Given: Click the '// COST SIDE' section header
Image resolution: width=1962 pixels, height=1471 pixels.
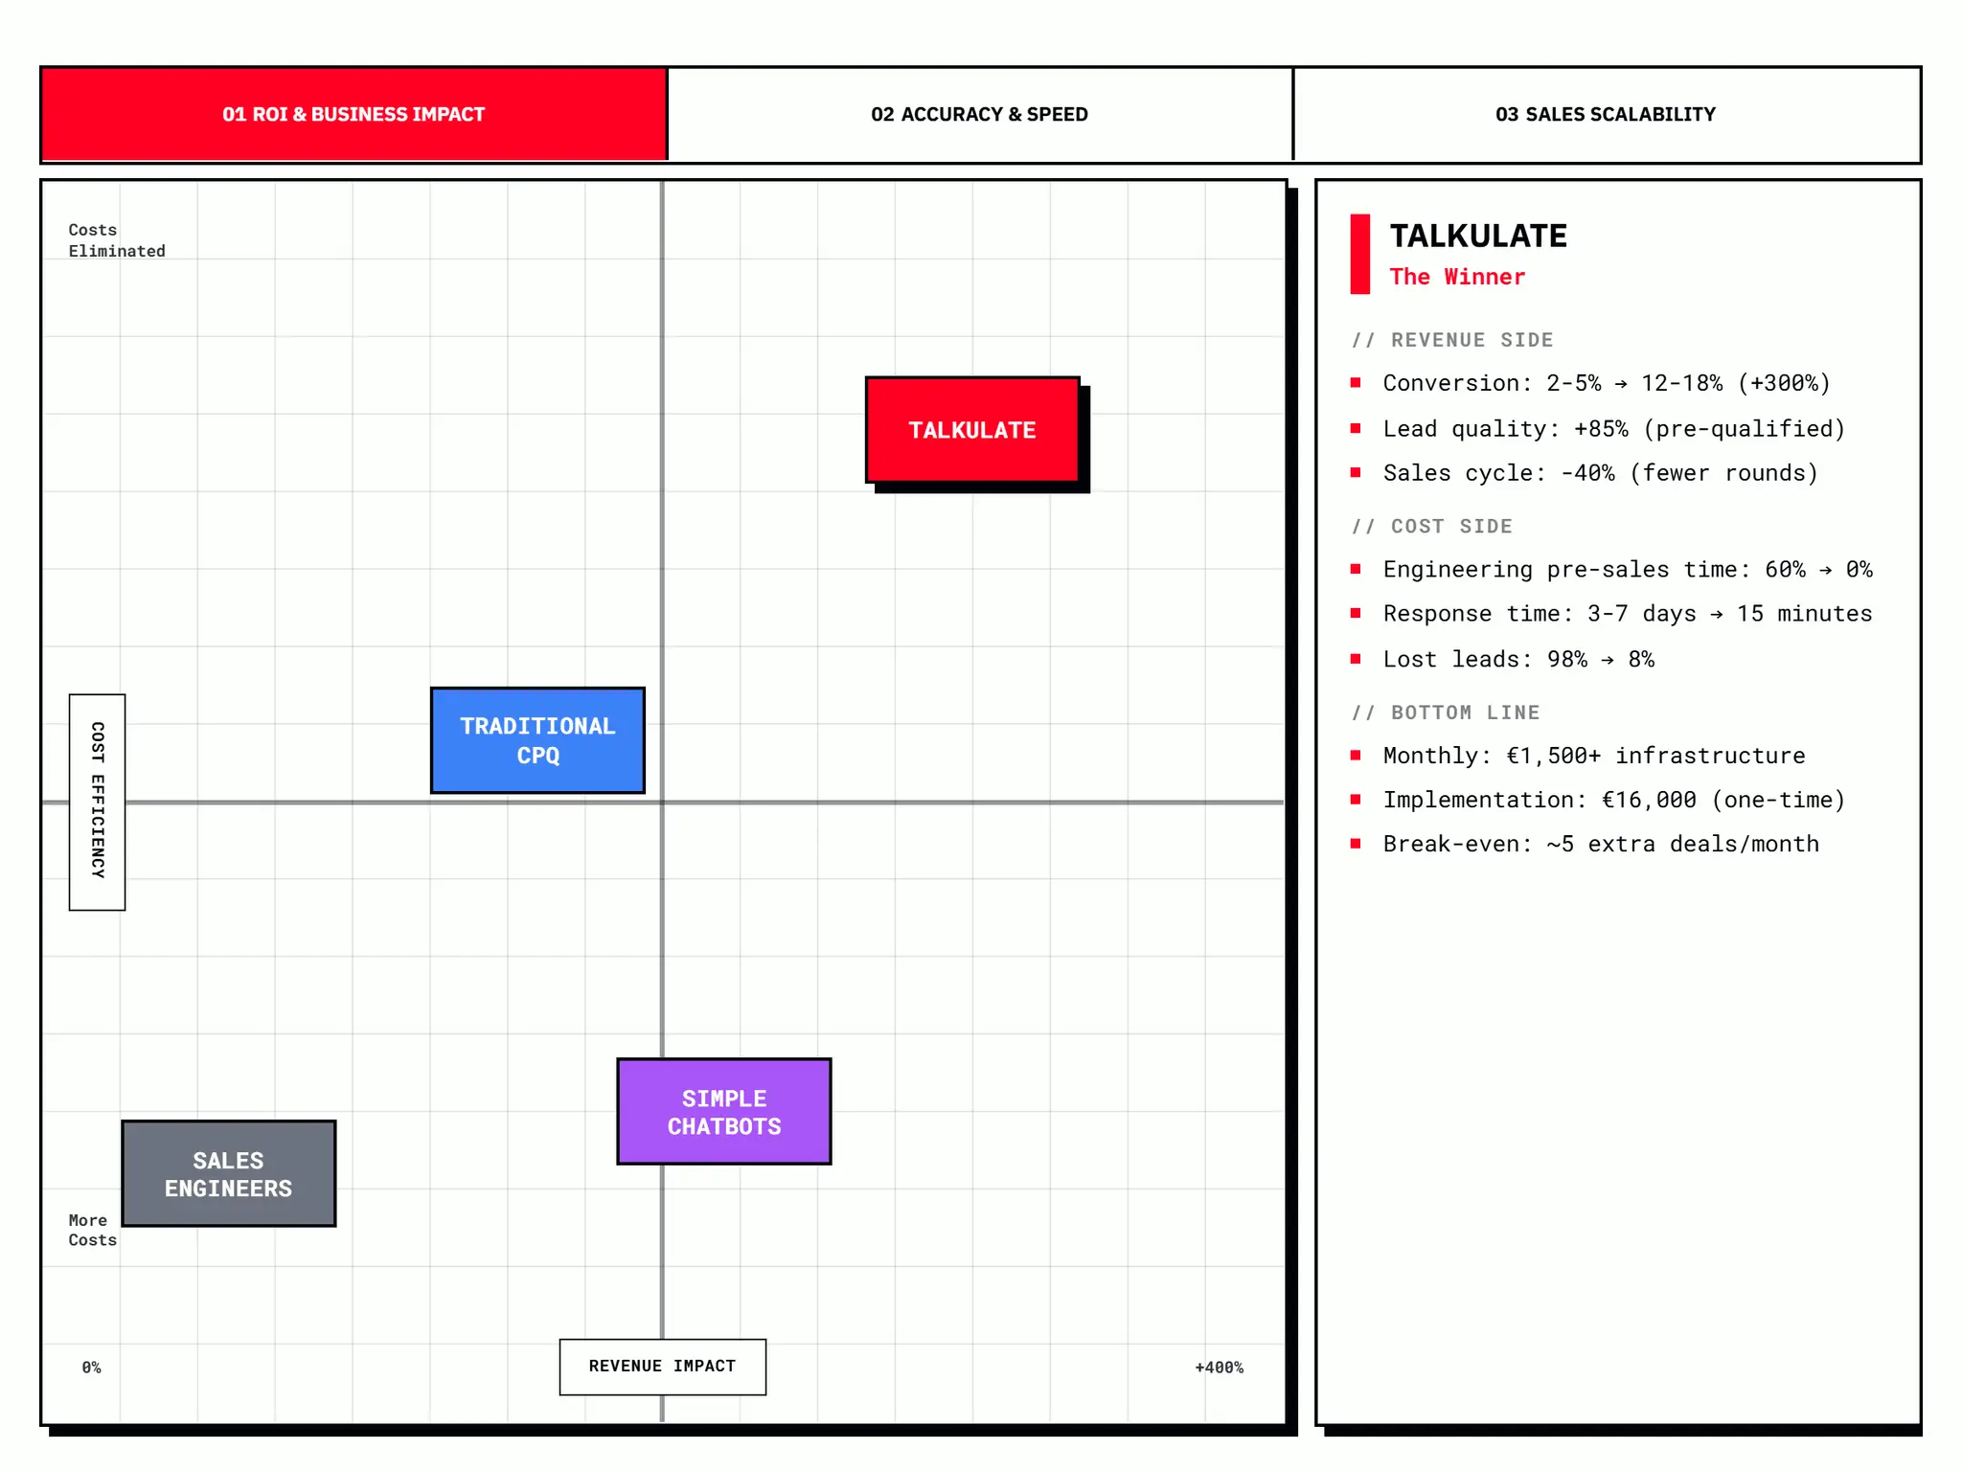Looking at the screenshot, I should tap(1432, 527).
